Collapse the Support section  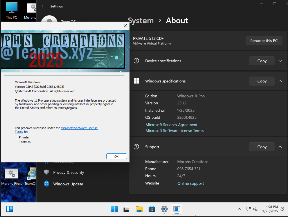[280, 147]
